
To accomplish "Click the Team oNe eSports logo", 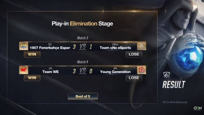I will pos(142,46).
